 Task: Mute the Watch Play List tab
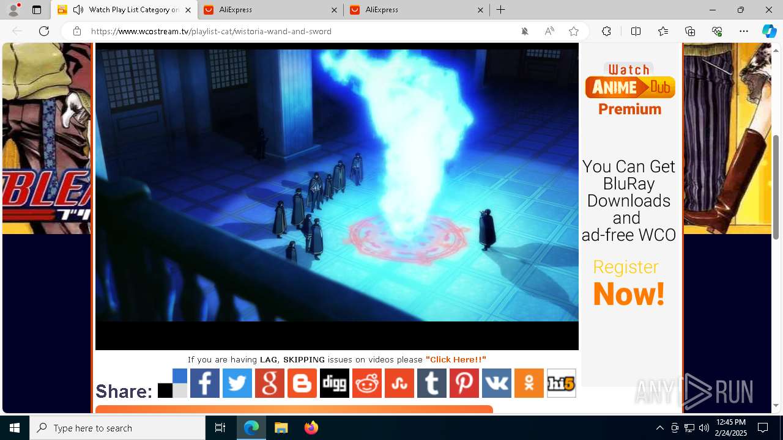[78, 10]
